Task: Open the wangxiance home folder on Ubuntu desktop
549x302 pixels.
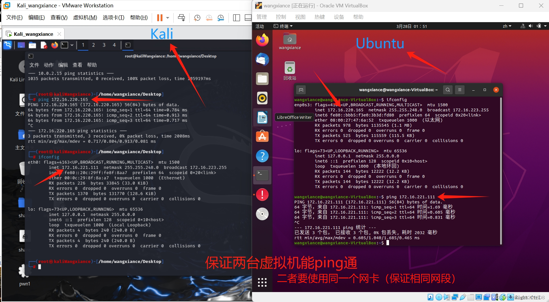Action: click(290, 41)
